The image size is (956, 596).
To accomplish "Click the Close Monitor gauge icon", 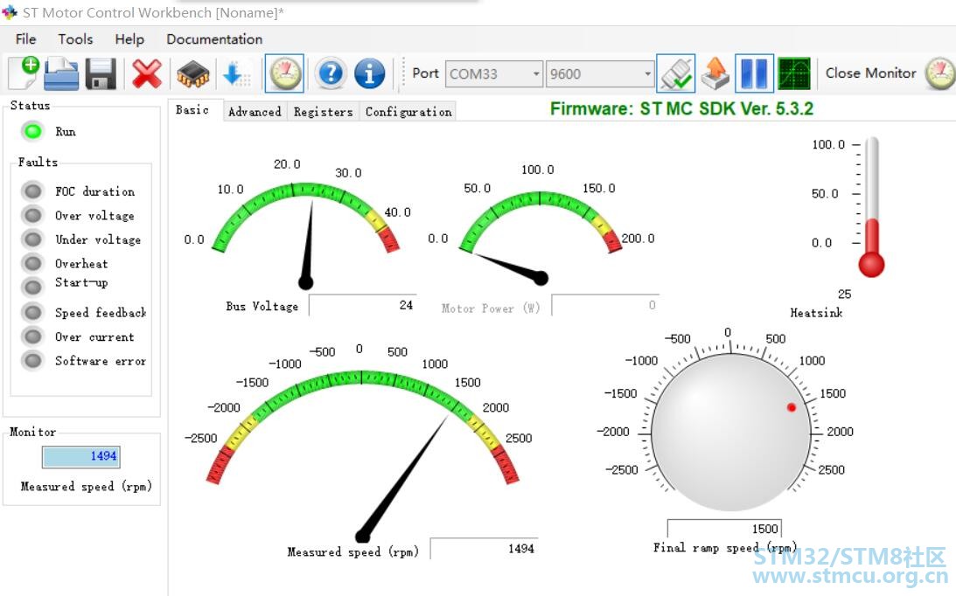I will coord(940,73).
